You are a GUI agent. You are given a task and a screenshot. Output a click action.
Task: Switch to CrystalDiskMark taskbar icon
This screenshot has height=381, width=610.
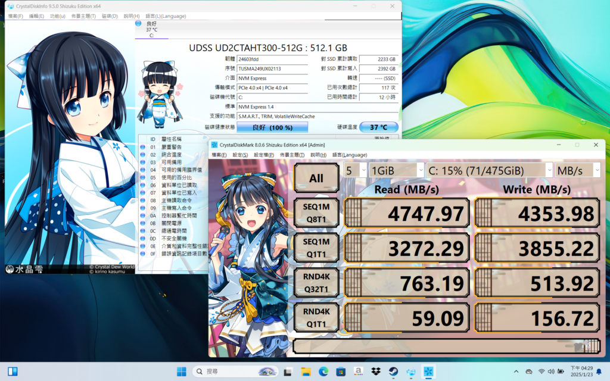pos(428,372)
